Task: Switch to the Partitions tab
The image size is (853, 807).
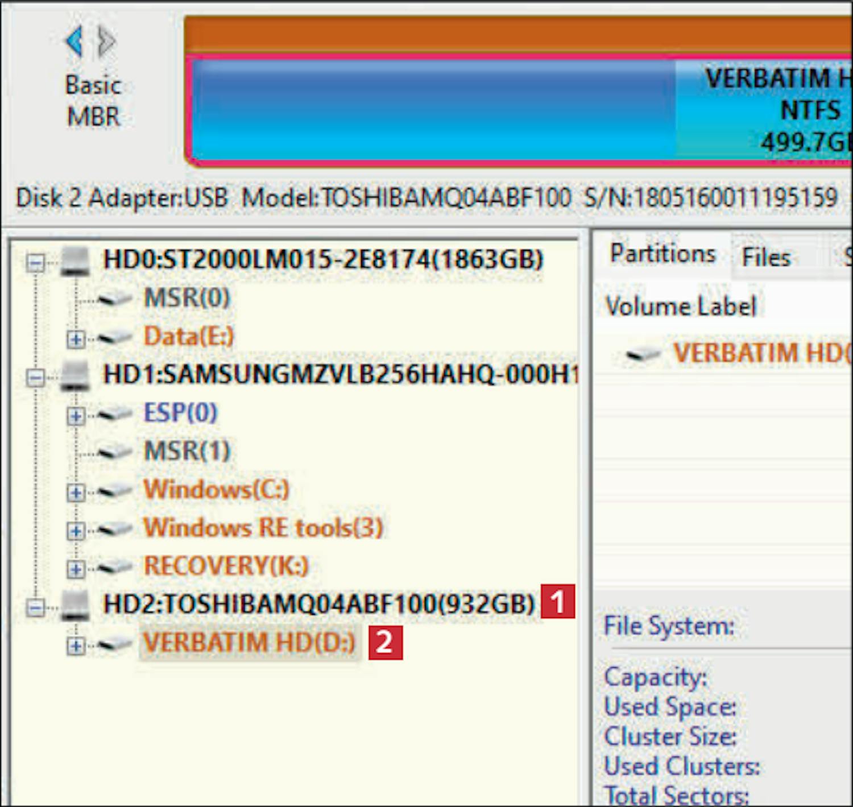Action: tap(662, 254)
